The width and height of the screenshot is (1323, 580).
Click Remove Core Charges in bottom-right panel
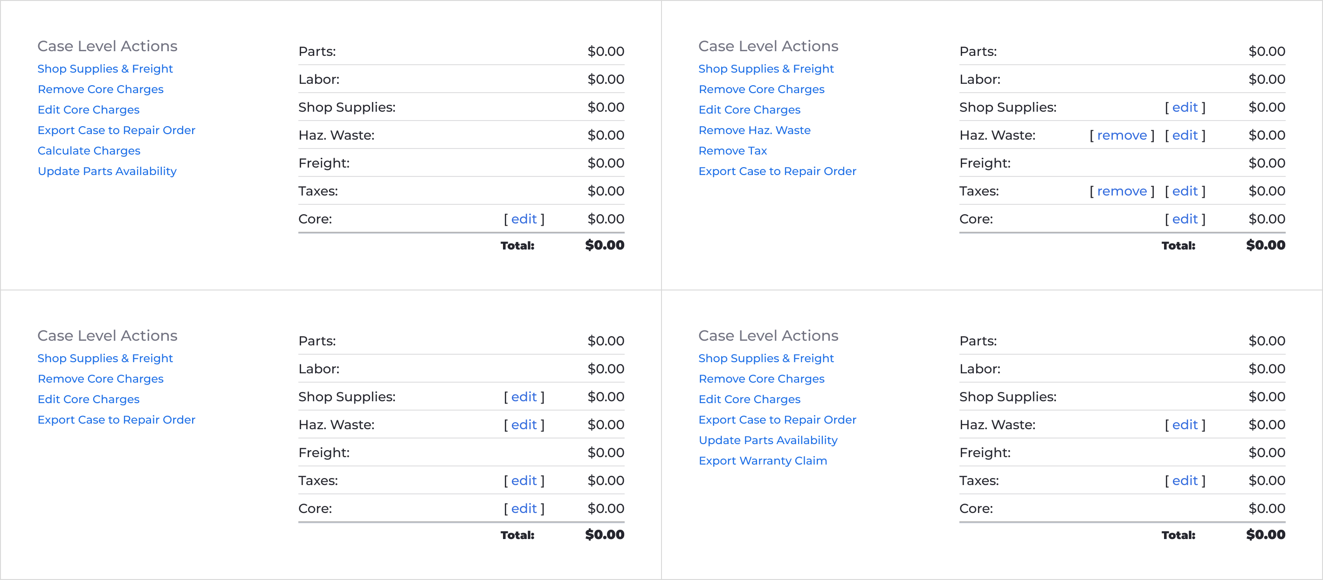pyautogui.click(x=761, y=379)
